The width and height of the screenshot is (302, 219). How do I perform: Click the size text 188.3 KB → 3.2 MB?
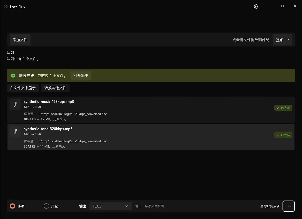(37, 119)
